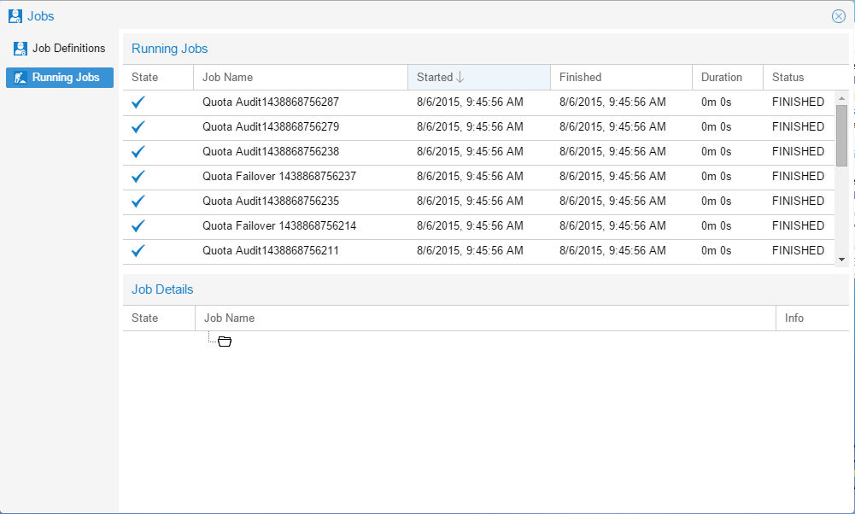Click the Running Jobs vertical scrollbar thumb

click(x=841, y=135)
